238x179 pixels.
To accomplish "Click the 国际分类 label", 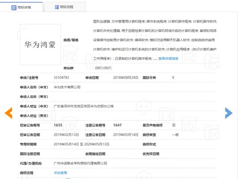I will 149,78.
